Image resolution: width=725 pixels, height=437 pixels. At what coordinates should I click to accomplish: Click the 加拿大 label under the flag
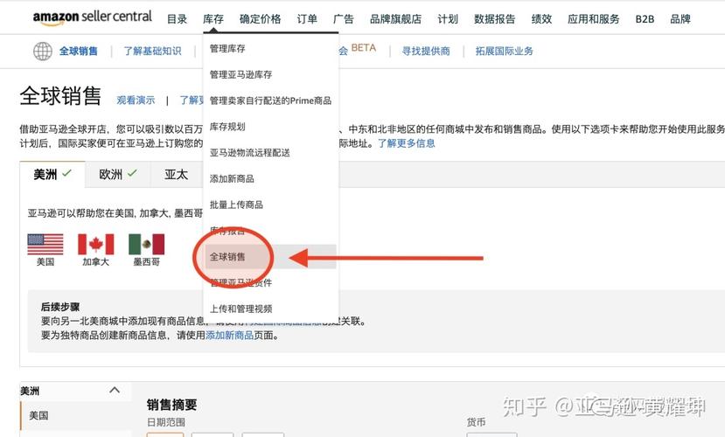point(95,262)
